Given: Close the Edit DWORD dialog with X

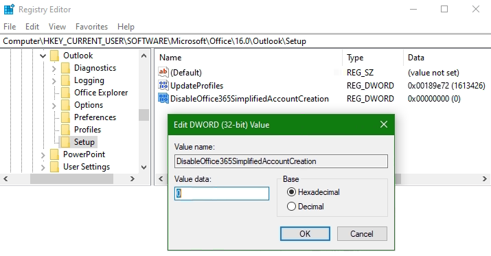Looking at the screenshot, I should pos(384,124).
